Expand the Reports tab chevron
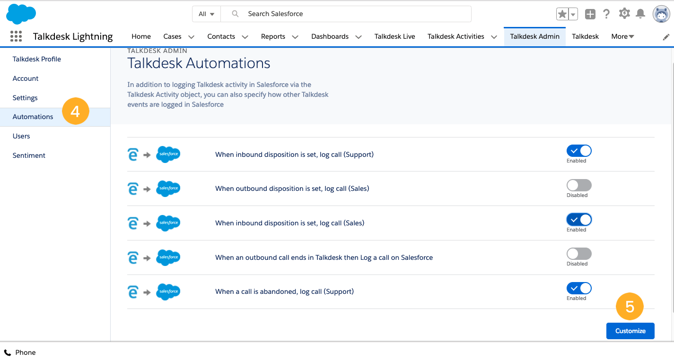The image size is (674, 360). 295,37
